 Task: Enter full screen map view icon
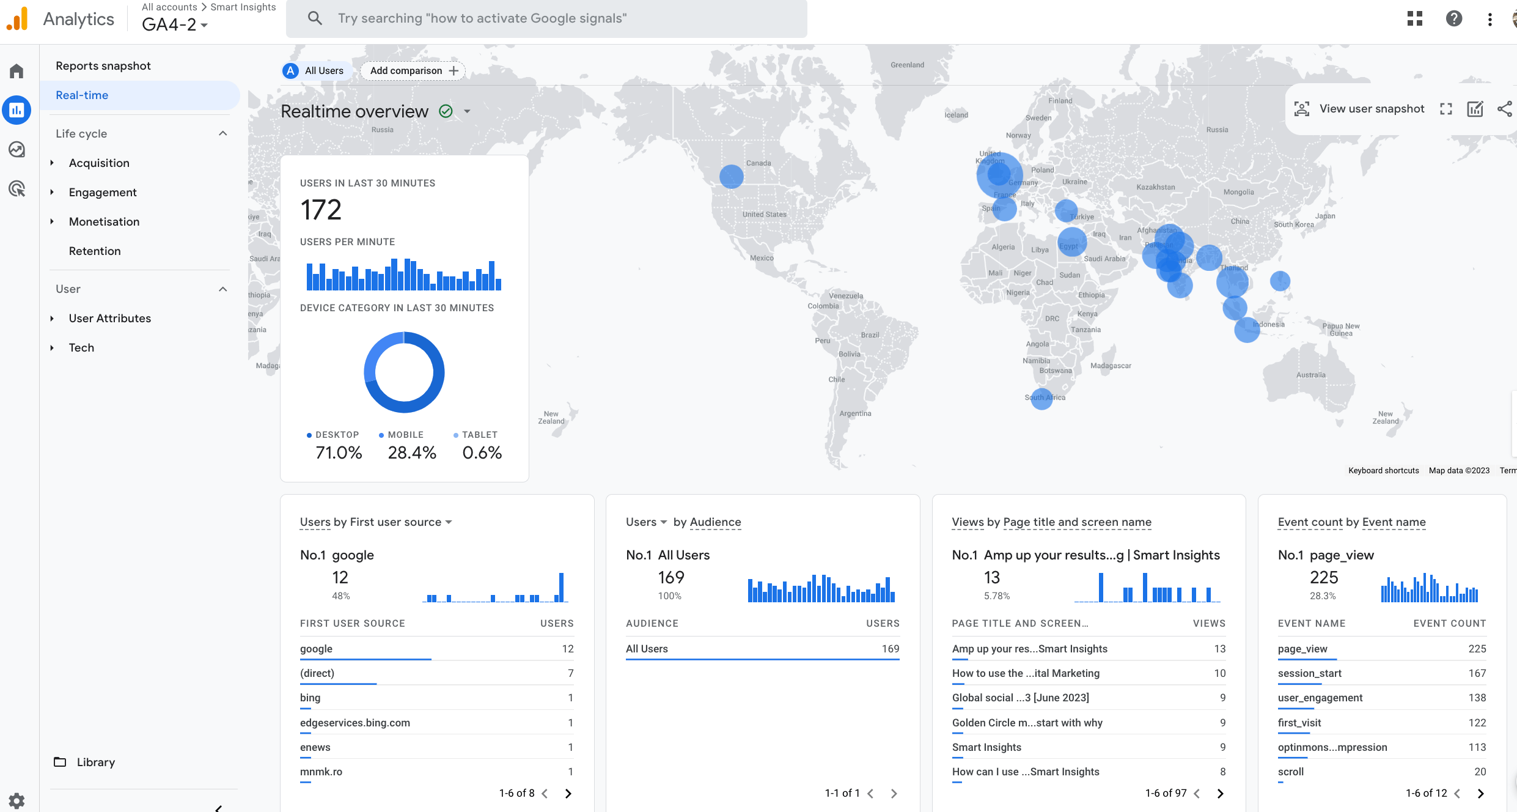point(1445,109)
